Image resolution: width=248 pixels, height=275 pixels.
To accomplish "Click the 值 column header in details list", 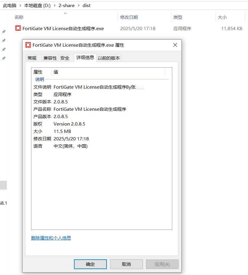I will (108, 72).
